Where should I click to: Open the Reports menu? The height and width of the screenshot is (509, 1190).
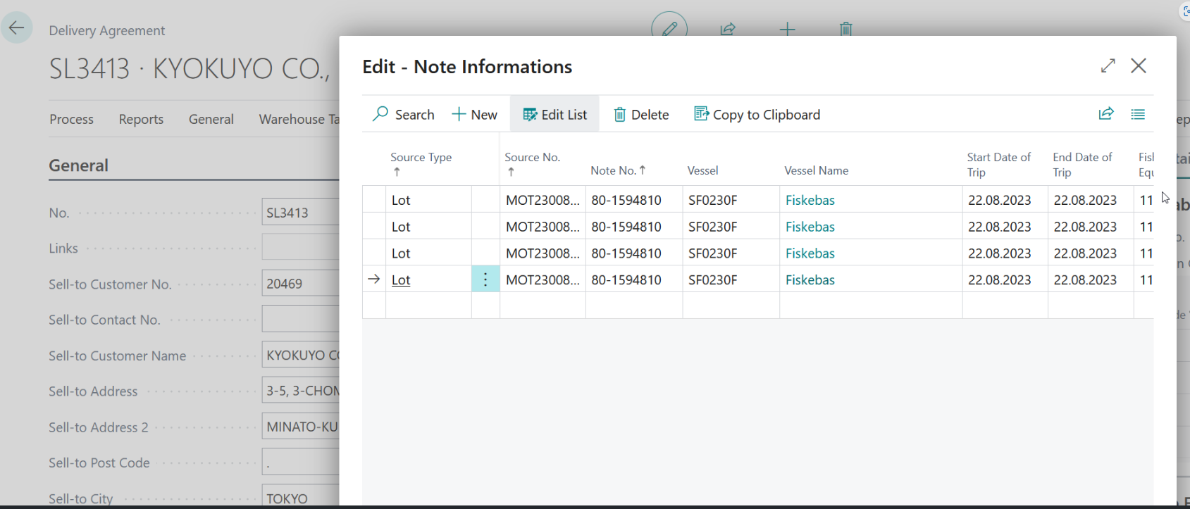coord(141,119)
